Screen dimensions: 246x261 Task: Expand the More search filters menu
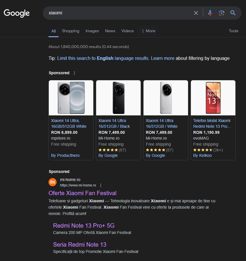click(148, 31)
